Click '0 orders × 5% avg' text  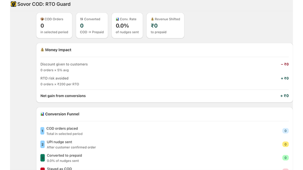tap(54, 70)
